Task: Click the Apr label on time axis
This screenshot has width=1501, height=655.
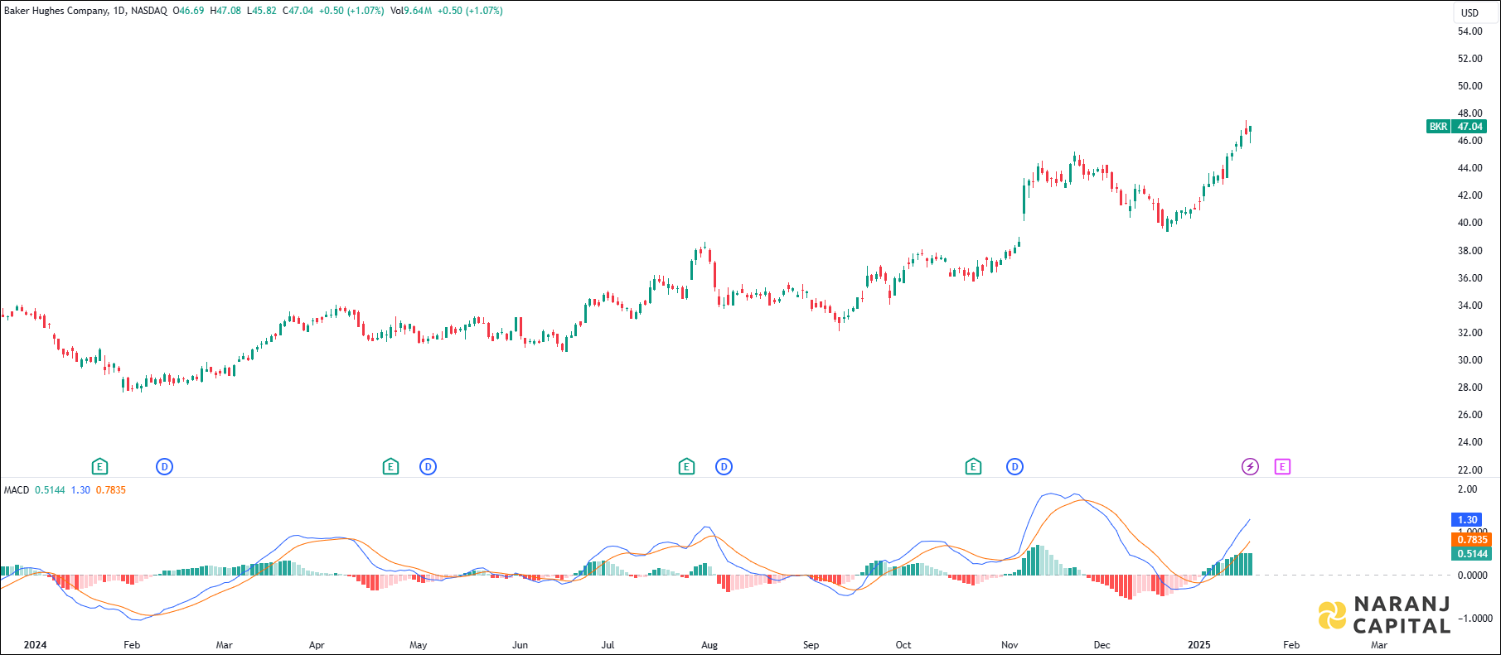Action: [x=317, y=645]
